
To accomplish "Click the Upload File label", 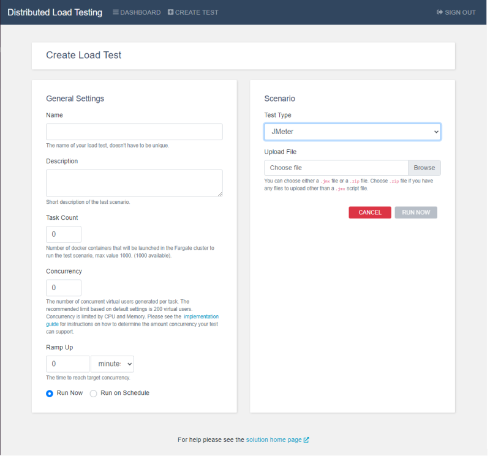I will point(281,152).
